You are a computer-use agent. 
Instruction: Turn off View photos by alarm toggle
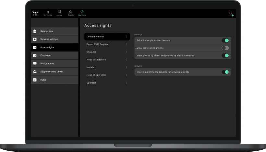225,55
